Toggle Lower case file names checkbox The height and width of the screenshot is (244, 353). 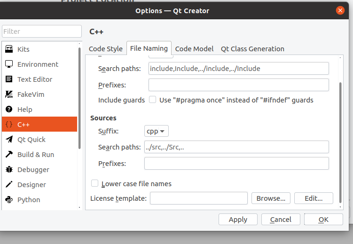click(x=94, y=183)
